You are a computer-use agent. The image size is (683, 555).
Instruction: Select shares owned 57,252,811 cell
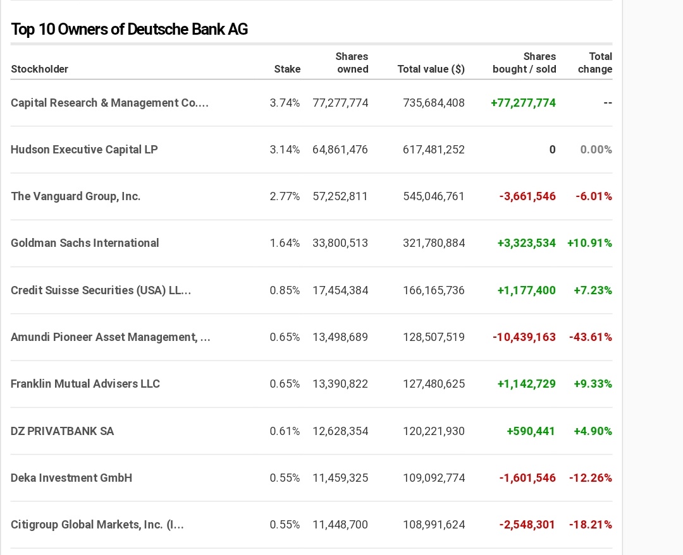click(x=340, y=196)
